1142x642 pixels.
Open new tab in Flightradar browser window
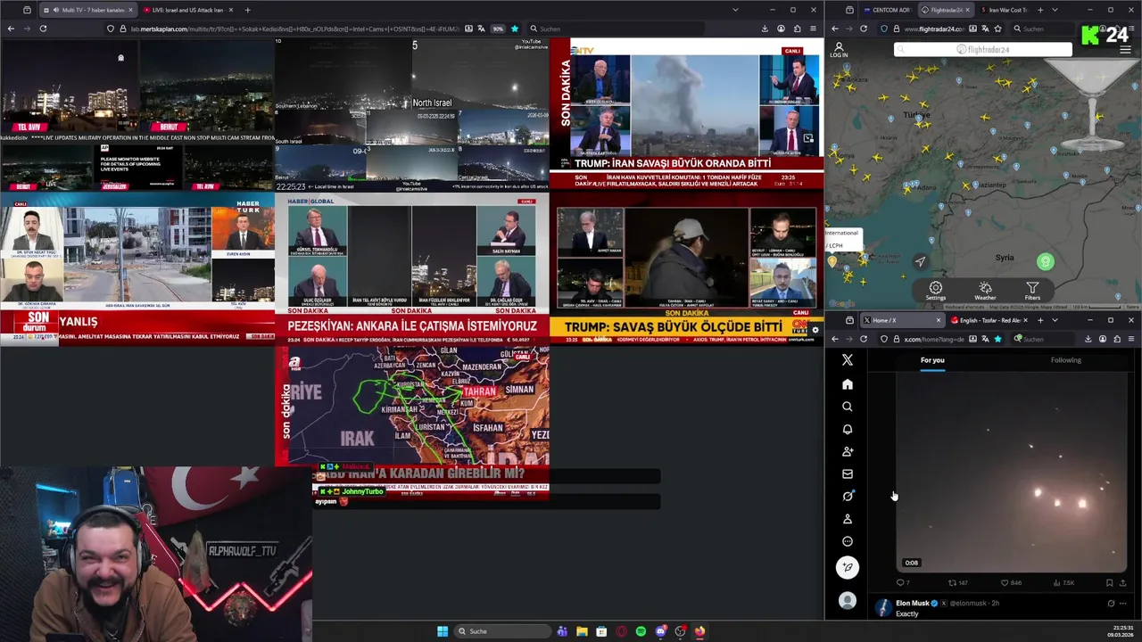pos(1040,10)
